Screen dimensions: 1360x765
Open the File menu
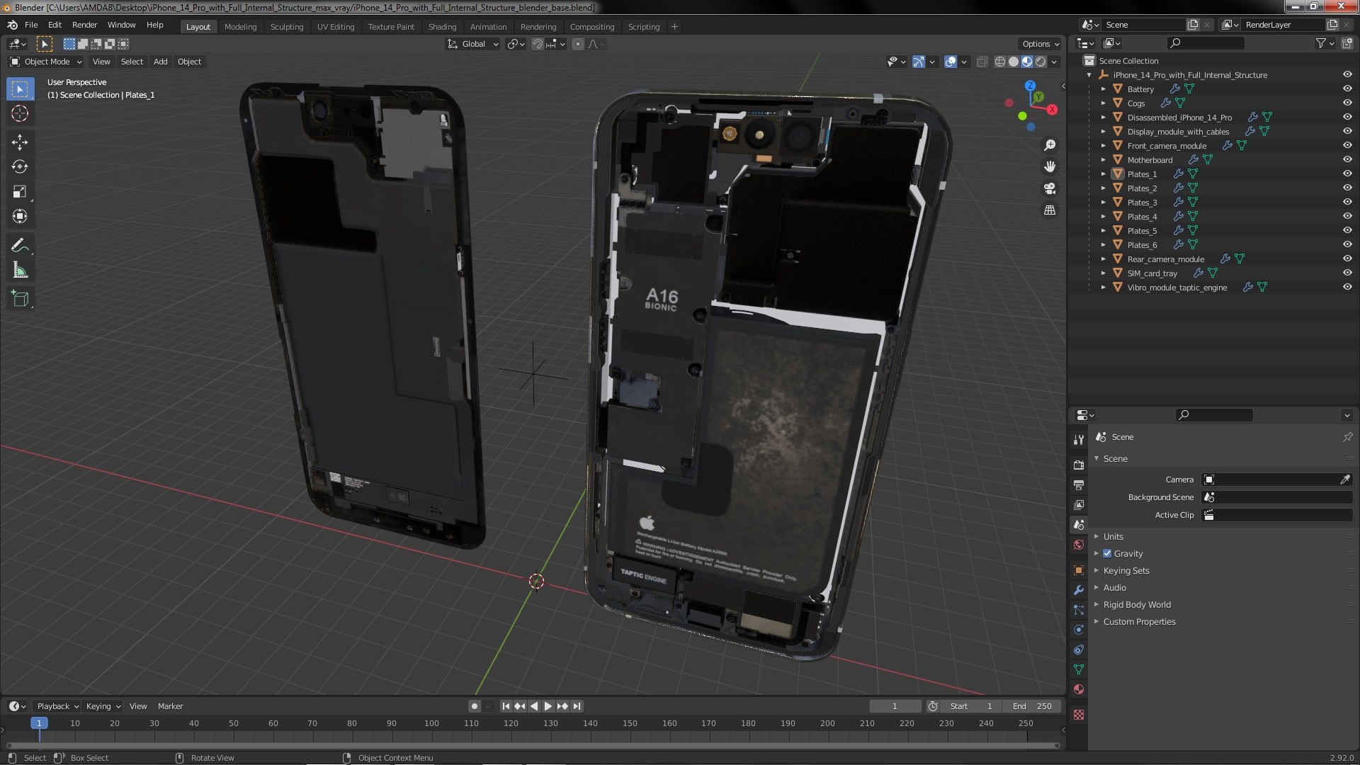[31, 25]
